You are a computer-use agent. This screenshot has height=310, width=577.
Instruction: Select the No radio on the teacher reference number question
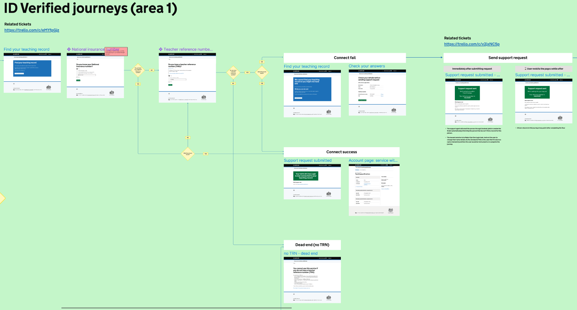point(169,82)
